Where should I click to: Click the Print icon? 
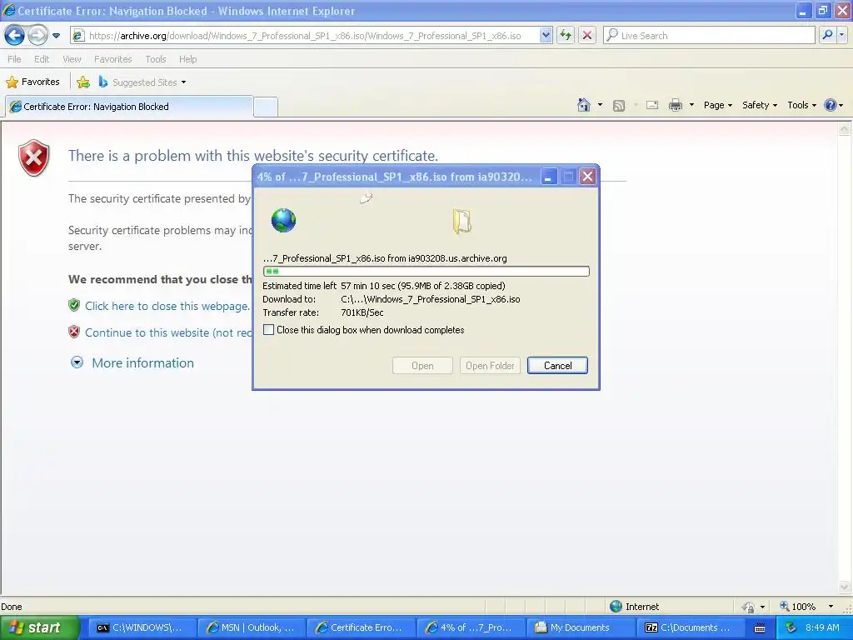coord(675,105)
